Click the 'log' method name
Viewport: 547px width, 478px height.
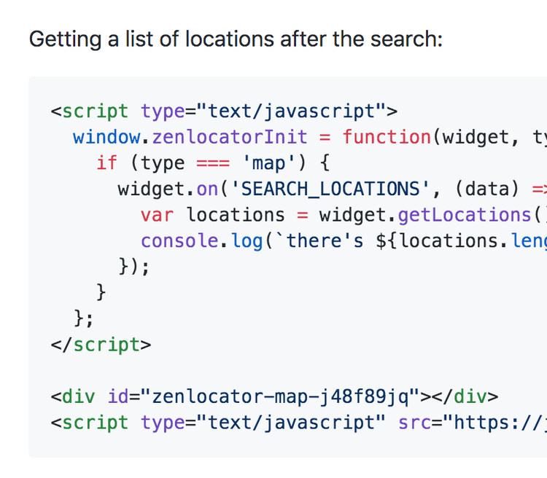247,241
